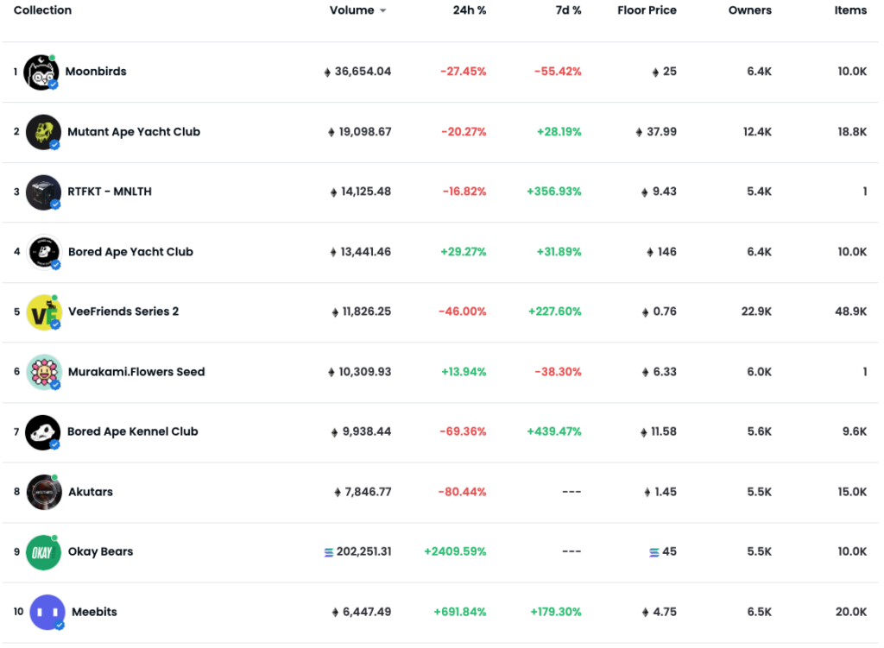Click the Mutant Ape Yacht Club skull avatar
Screen dimensions: 884x648
(x=43, y=132)
